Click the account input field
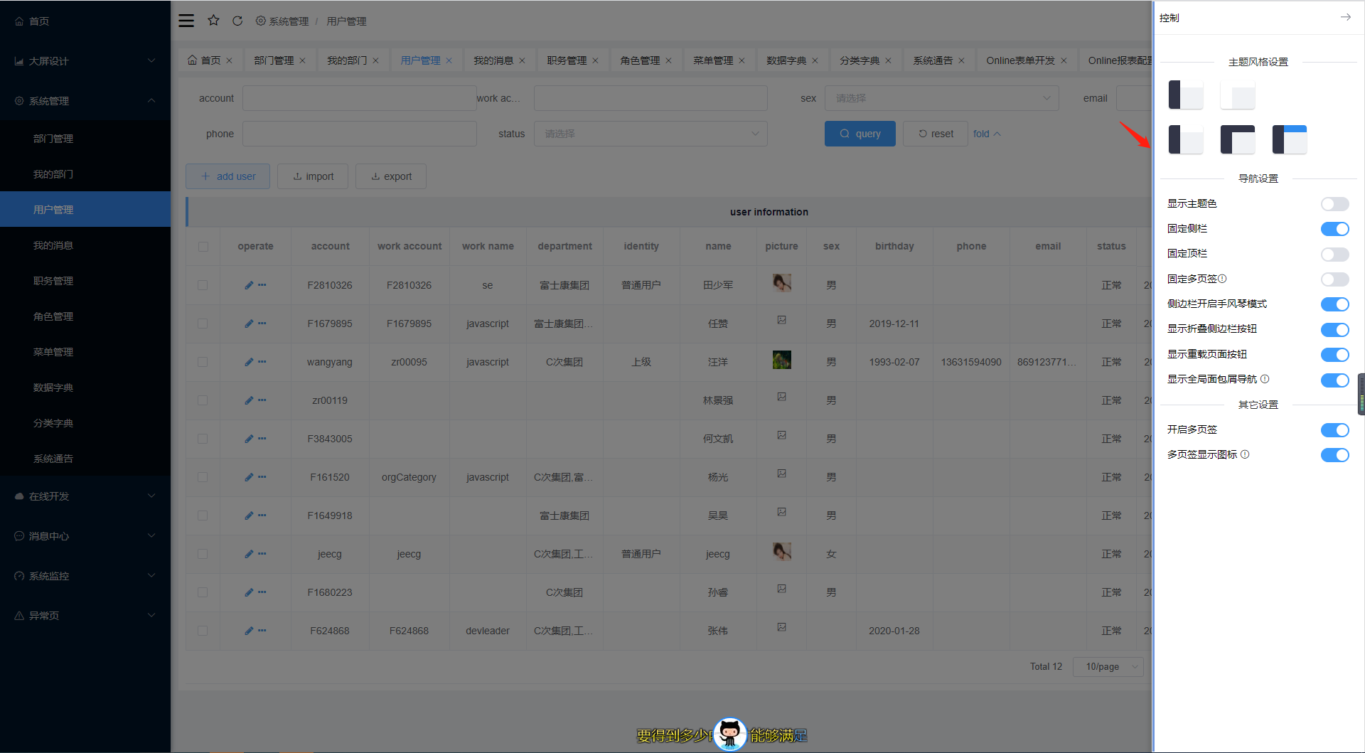 pos(360,98)
